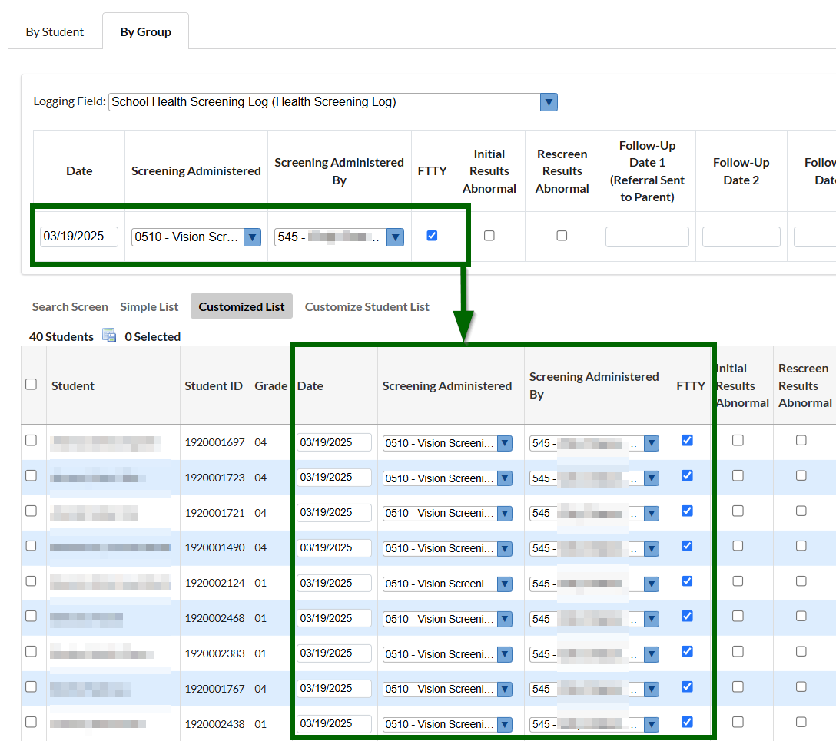
Task: Sort by the Student column header
Action: (x=72, y=385)
